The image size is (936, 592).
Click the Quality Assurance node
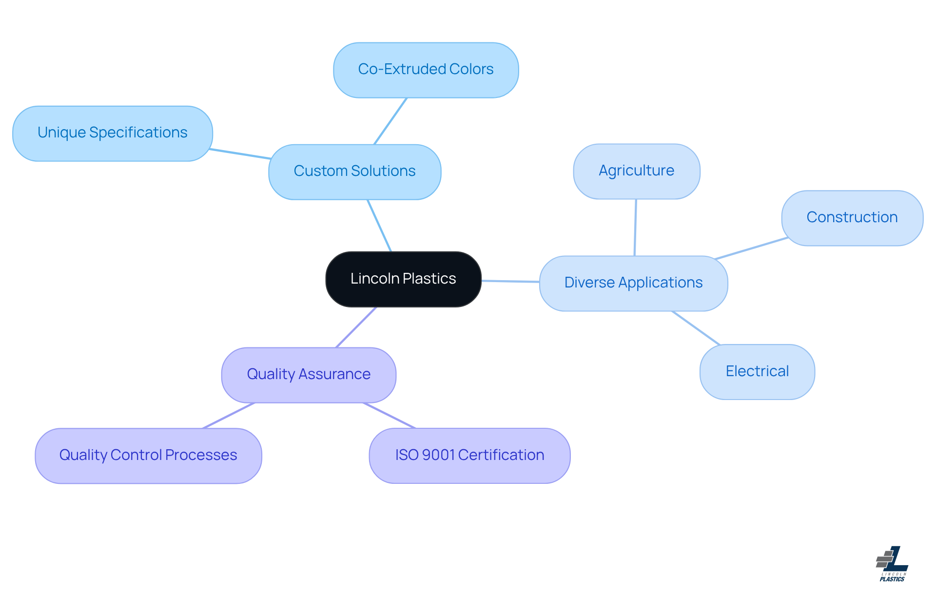pos(309,375)
